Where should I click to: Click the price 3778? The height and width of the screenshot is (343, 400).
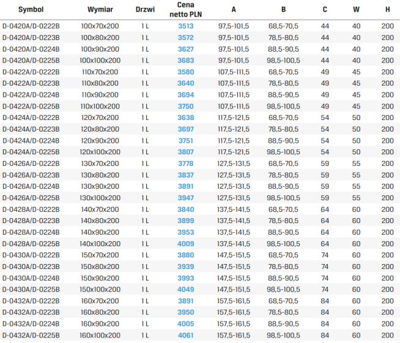186,164
